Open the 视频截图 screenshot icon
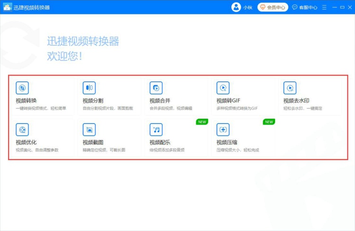 pyautogui.click(x=89, y=129)
